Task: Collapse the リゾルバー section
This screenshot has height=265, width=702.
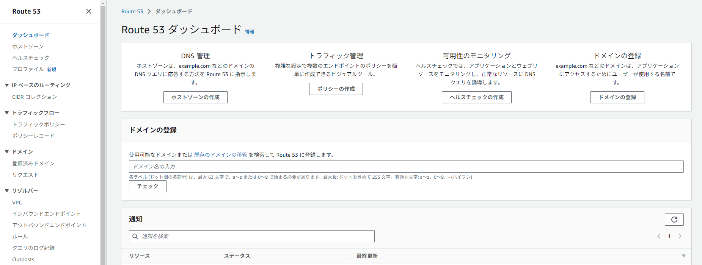Action: (7, 191)
